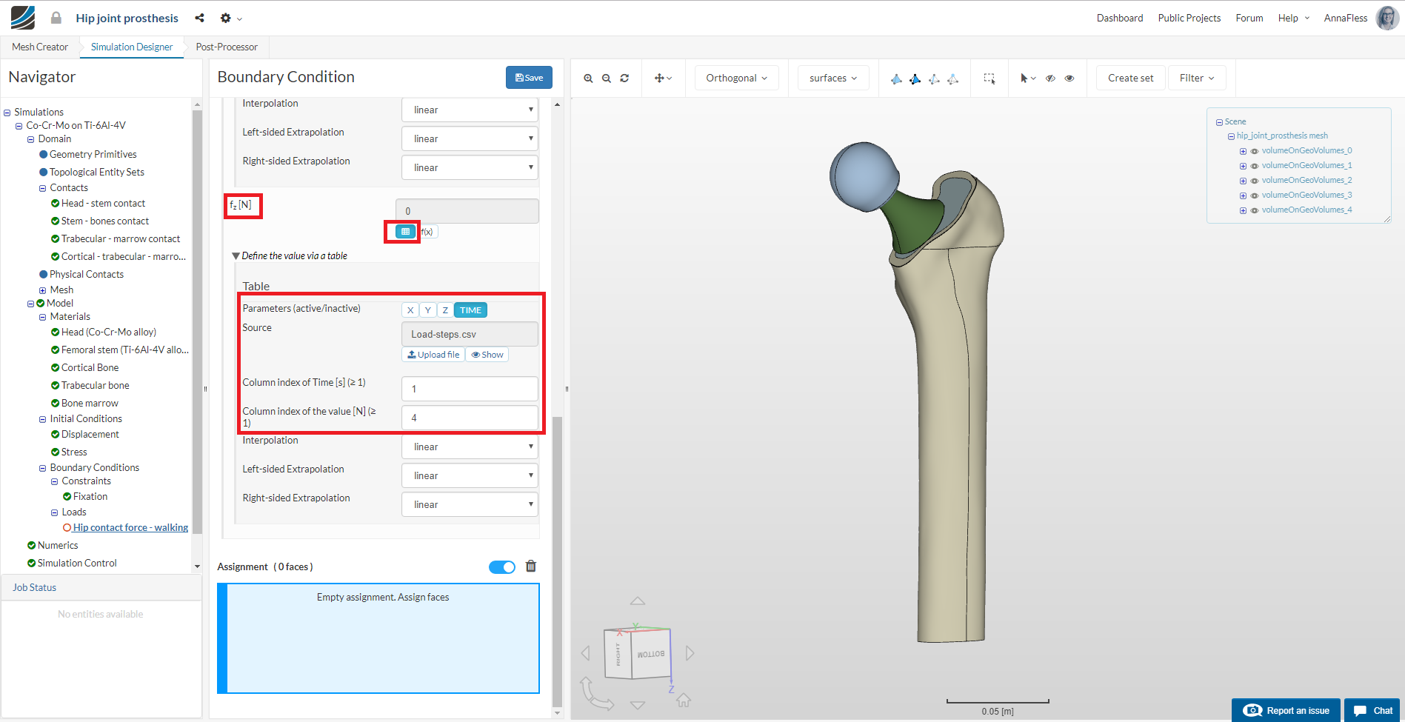Click the Upload file button
The width and height of the screenshot is (1405, 722).
[433, 355]
